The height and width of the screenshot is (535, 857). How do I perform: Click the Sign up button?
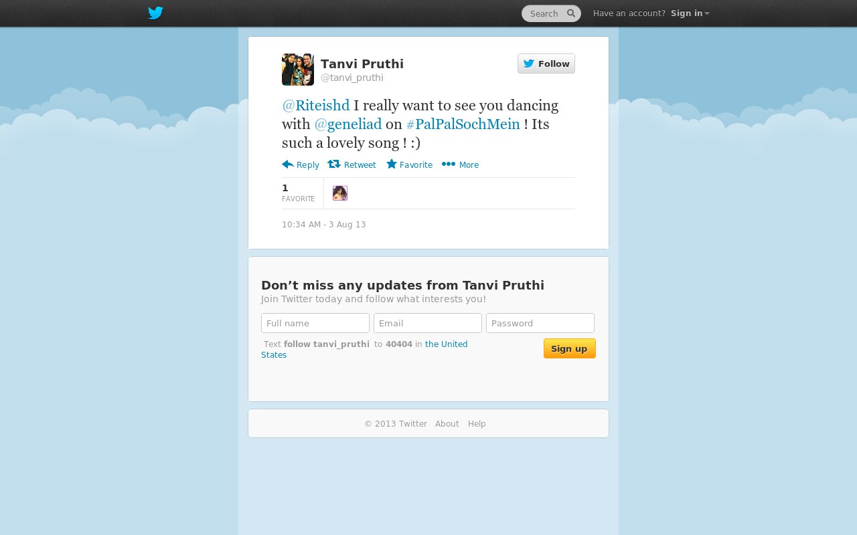[570, 348]
